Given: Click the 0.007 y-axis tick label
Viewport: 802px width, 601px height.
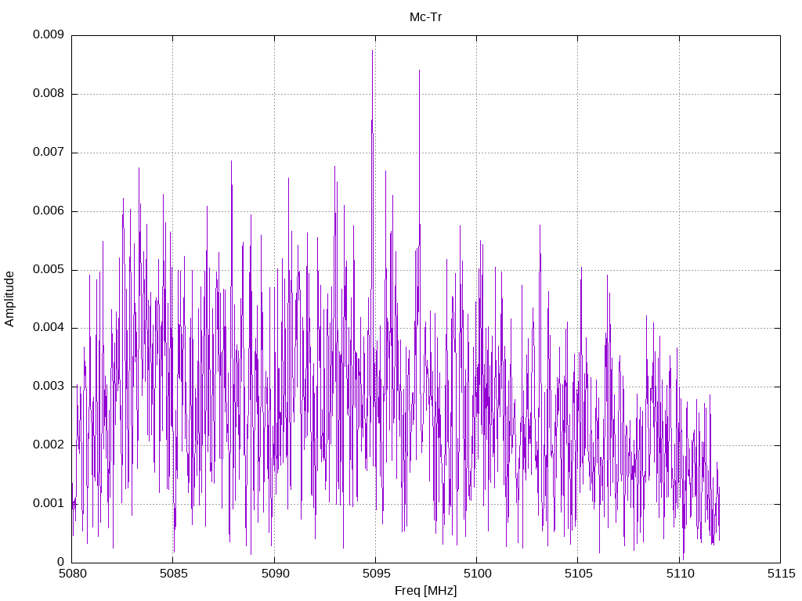Looking at the screenshot, I should coord(48,153).
